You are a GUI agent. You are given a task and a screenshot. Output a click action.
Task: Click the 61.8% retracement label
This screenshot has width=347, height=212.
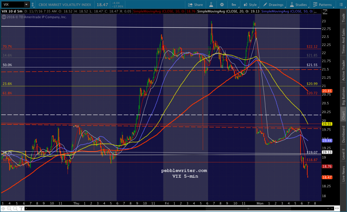pos(7,93)
